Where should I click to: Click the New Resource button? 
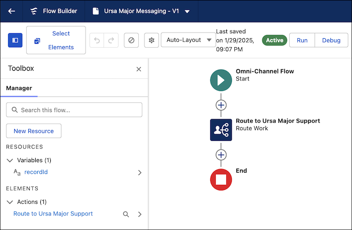pyautogui.click(x=34, y=131)
